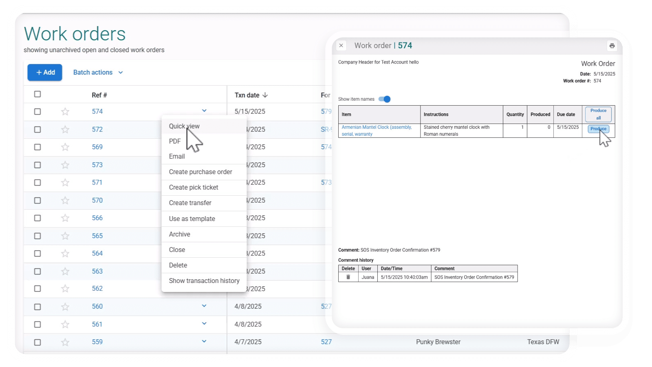
Task: Select Create purchase order menu entry
Action: [x=204, y=172]
